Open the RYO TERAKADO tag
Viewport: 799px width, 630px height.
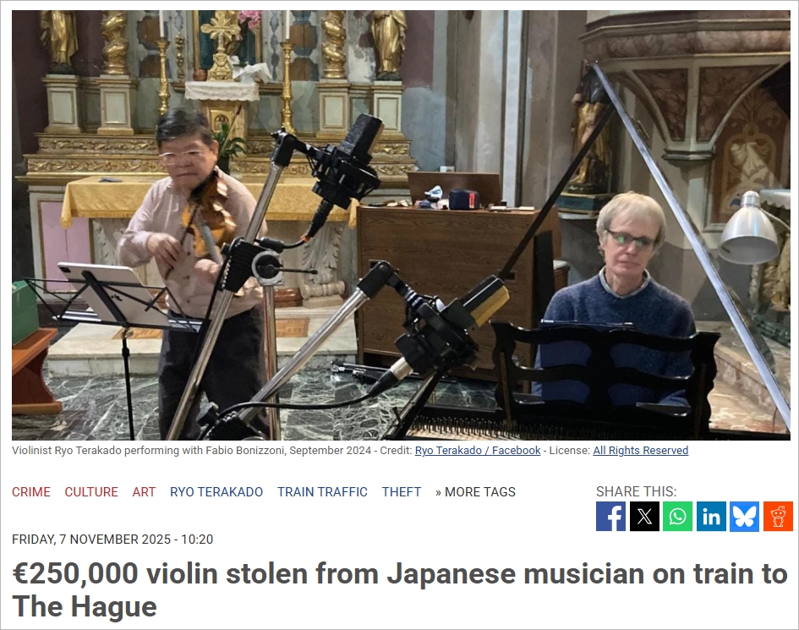(216, 492)
